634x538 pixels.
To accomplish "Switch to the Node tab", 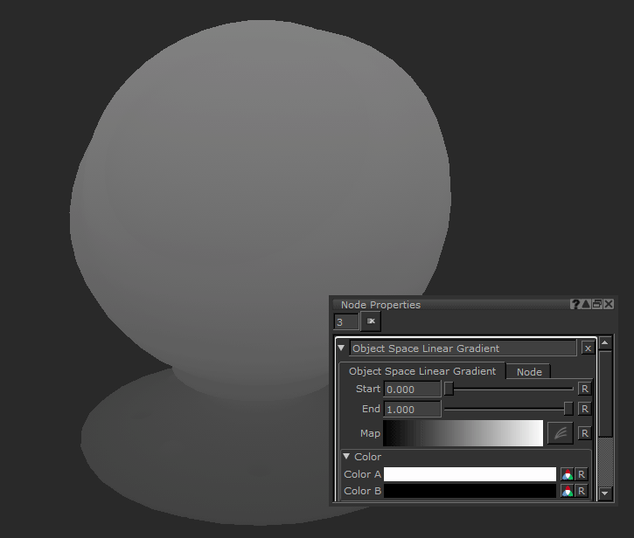I will pos(529,372).
